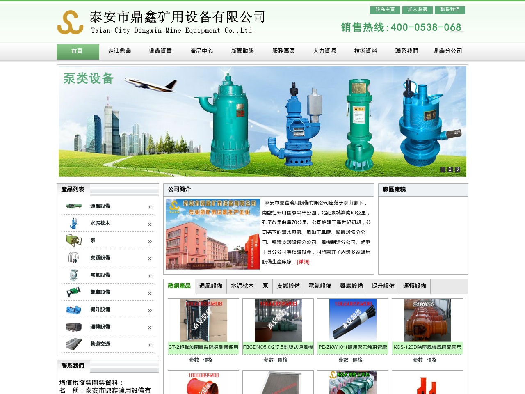525x394 pixels.
Task: Click the golden S company logo
Action: coord(70,22)
